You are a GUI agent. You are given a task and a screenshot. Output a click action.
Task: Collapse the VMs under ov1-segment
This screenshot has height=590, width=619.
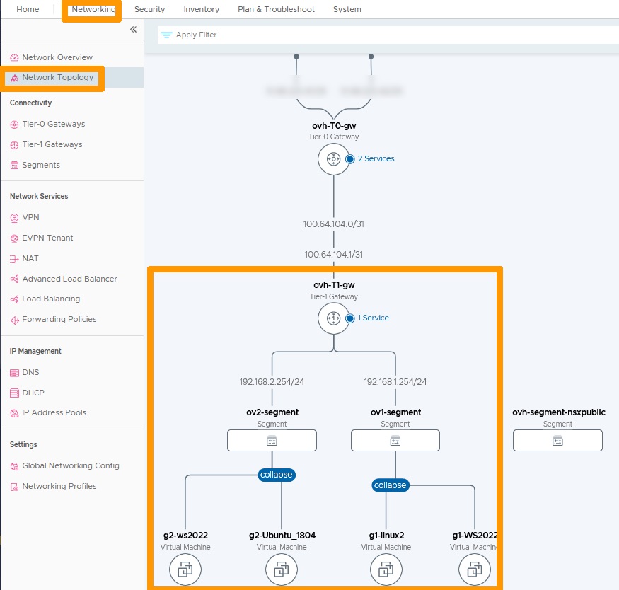click(391, 485)
